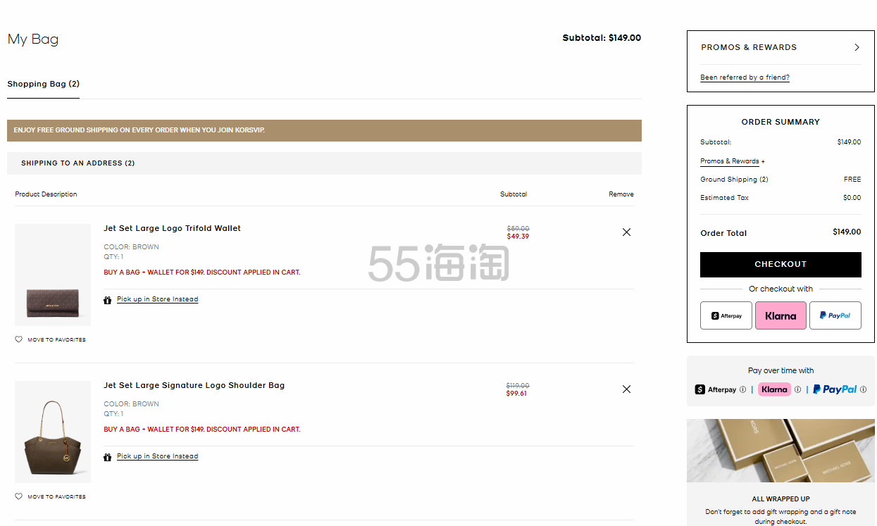Choose the PayPal checkout button
Viewport: 877px width, 526px height.
coord(835,315)
